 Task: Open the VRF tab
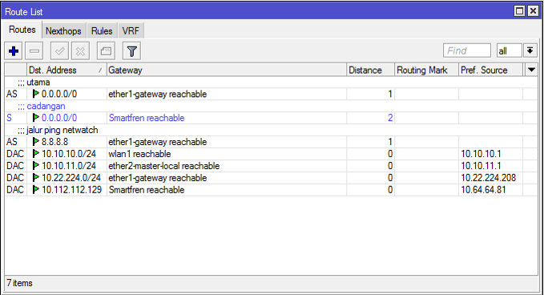point(131,31)
